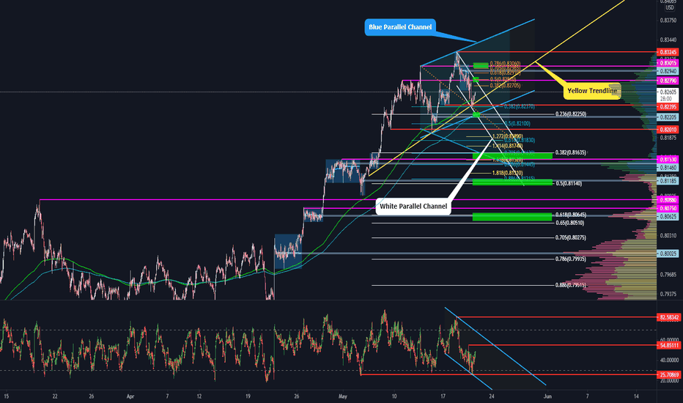The height and width of the screenshot is (403, 683).
Task: Click the USD currency label on price axis
Action: coord(670,8)
